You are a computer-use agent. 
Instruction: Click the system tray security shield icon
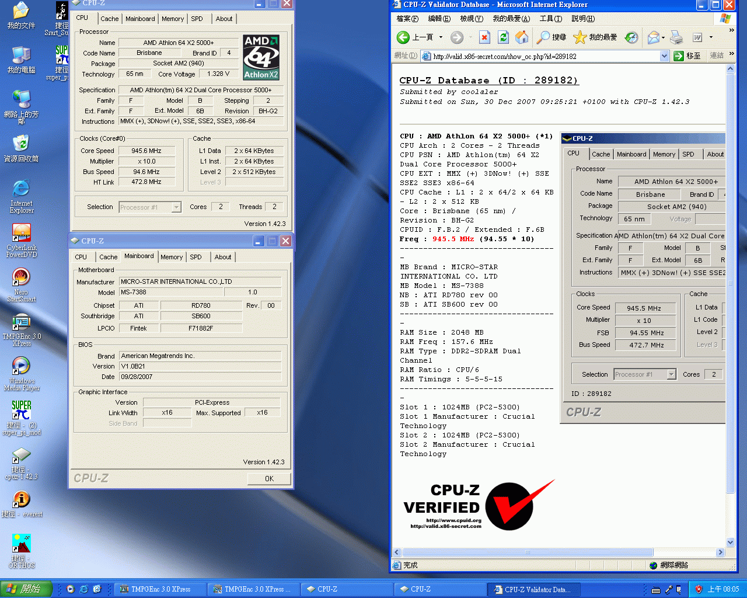point(698,589)
